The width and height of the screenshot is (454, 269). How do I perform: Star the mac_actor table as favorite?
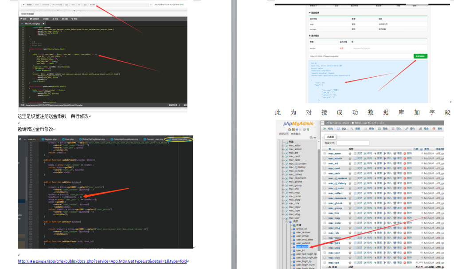[350, 153]
